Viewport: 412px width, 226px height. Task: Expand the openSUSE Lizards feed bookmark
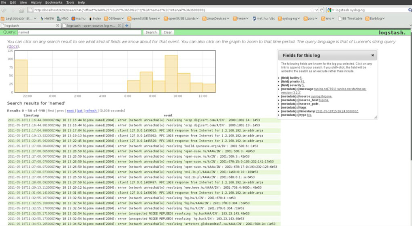(181, 18)
